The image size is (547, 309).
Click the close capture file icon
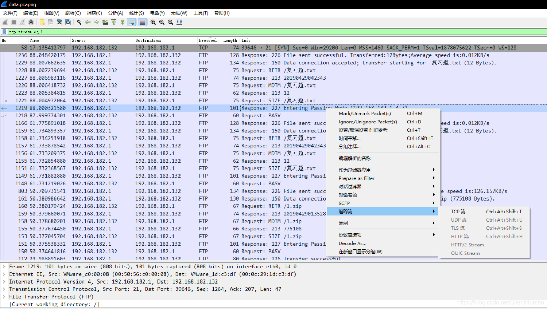(x=59, y=22)
